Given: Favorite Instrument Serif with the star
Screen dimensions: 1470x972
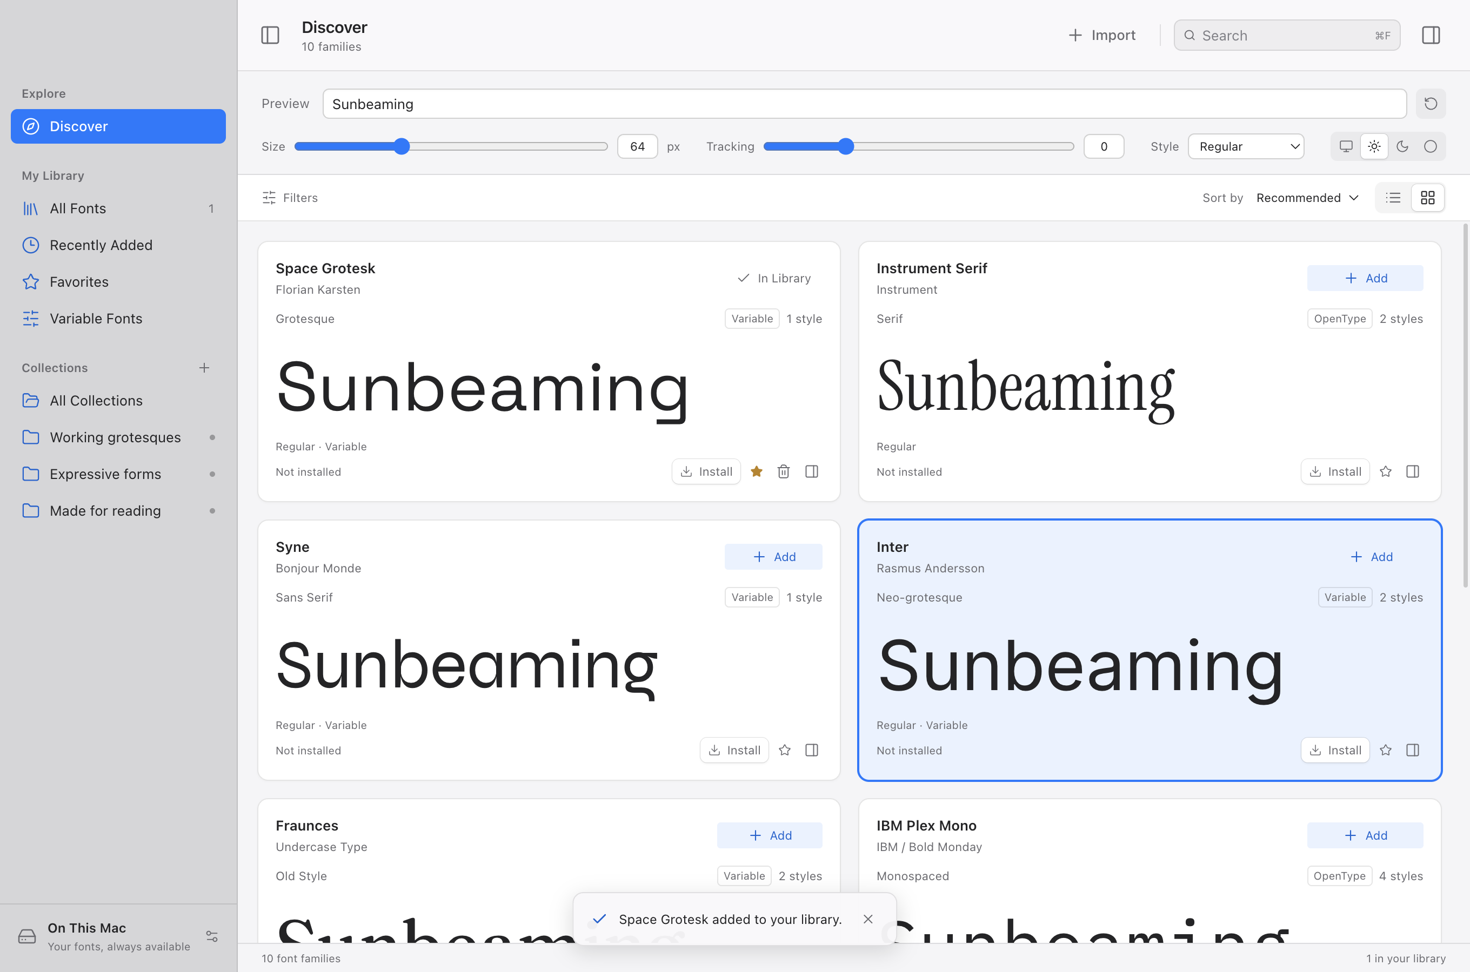Looking at the screenshot, I should click(1385, 472).
